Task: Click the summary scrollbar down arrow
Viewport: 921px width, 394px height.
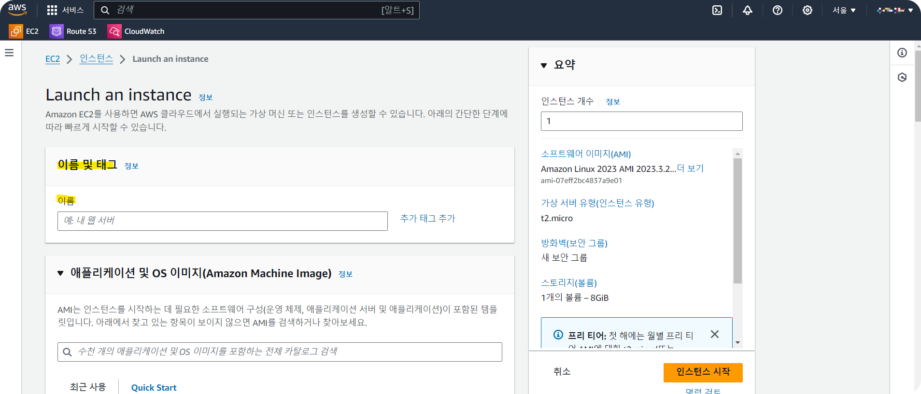Action: click(737, 342)
